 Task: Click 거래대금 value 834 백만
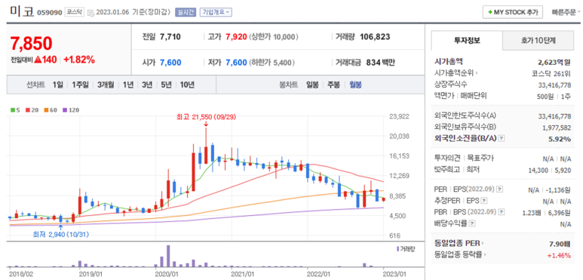click(x=380, y=63)
